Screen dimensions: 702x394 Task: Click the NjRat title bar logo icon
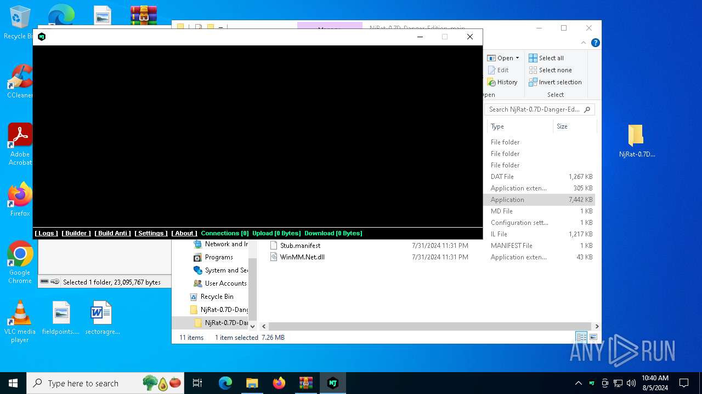42,37
